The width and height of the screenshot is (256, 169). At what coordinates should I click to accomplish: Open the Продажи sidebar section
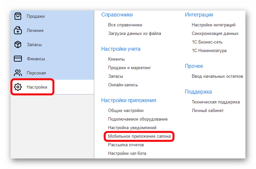pos(36,16)
